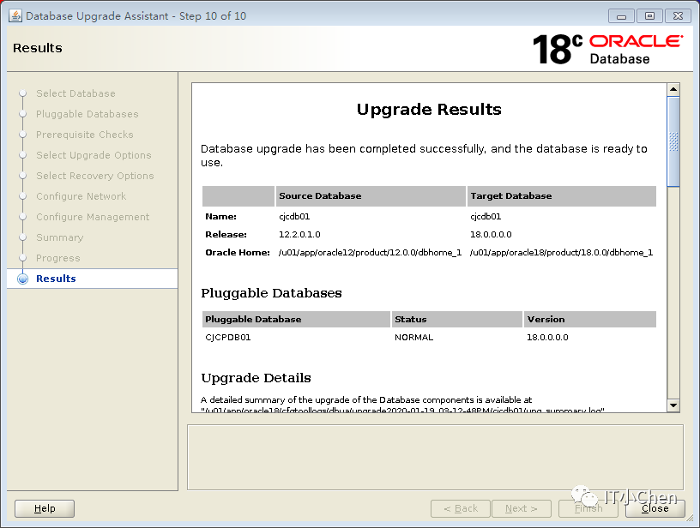Click the Upgrade Details heading
This screenshot has width=700, height=528.
tap(256, 378)
